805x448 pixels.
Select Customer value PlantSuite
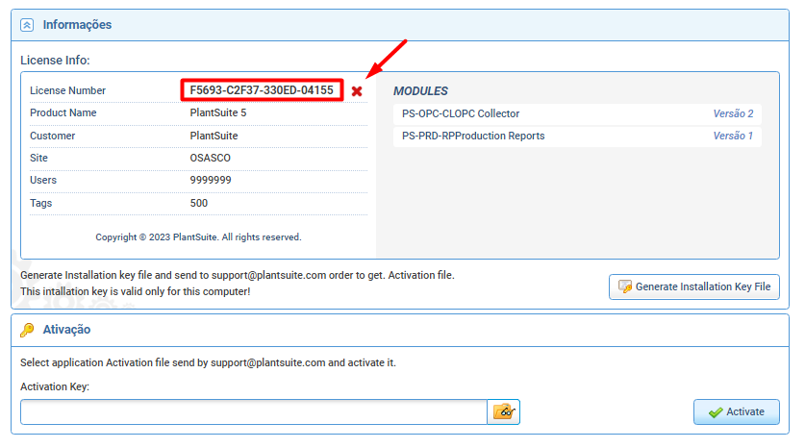(x=214, y=136)
